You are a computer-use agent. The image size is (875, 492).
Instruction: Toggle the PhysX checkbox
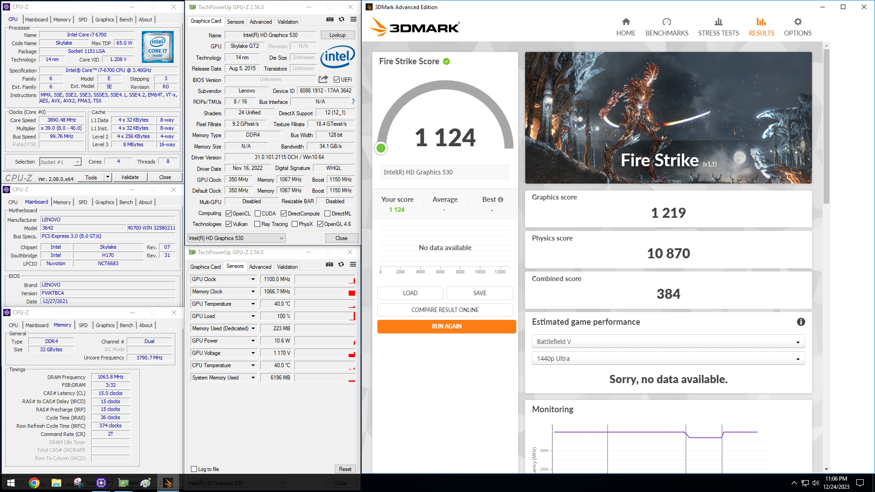(294, 224)
